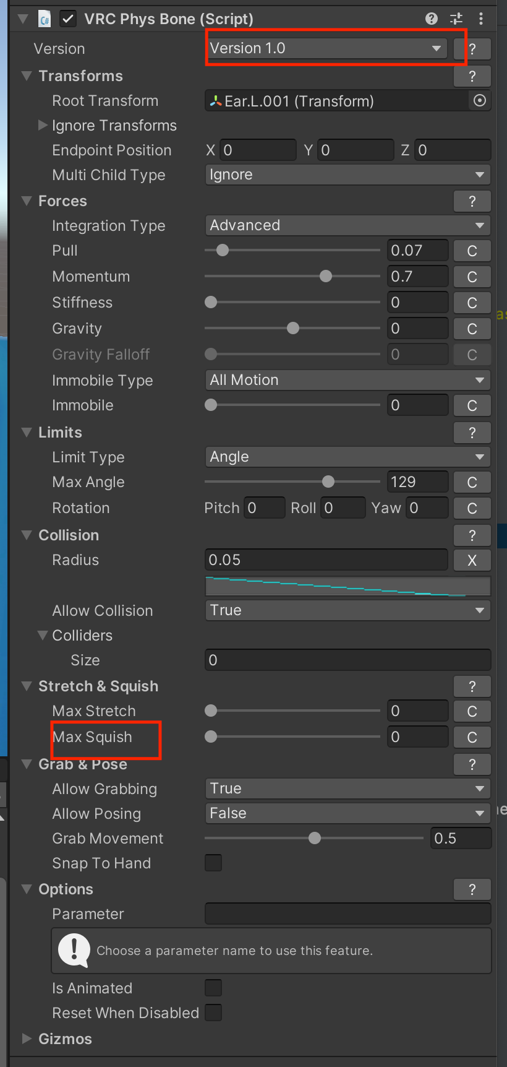Image resolution: width=507 pixels, height=1067 pixels.
Task: Toggle curve button C for Max Stretch
Action: (472, 711)
